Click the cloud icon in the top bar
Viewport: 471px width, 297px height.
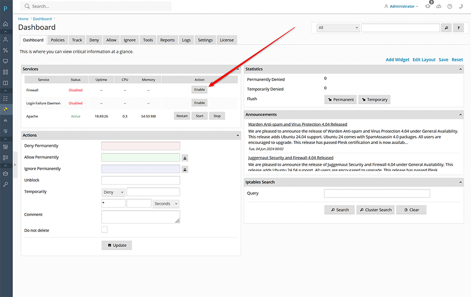click(x=439, y=6)
